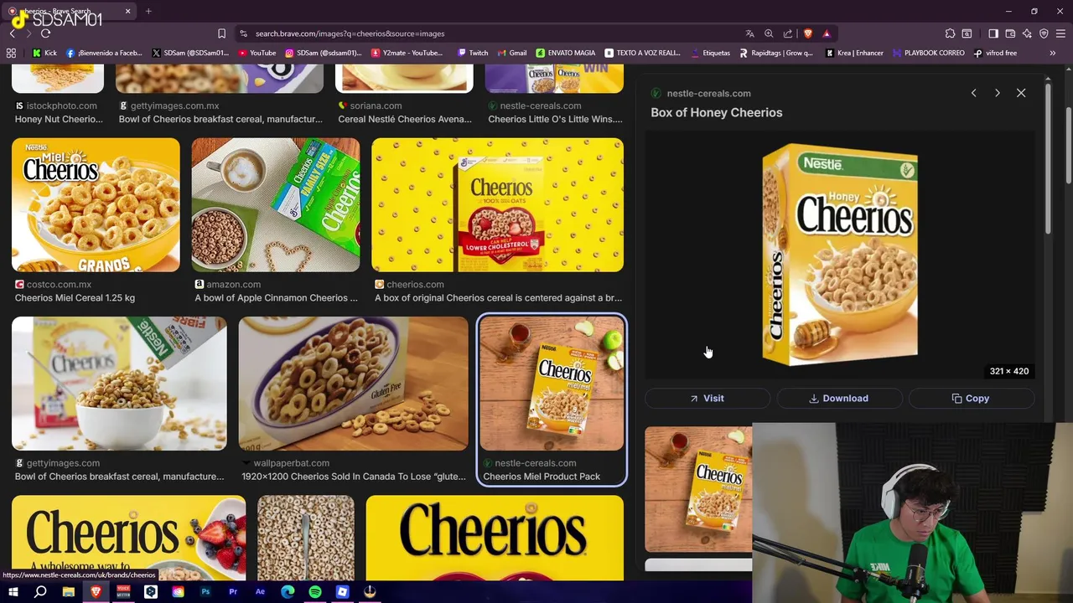Expand the bookmarks overflow chevron
The width and height of the screenshot is (1073, 603).
point(1052,53)
